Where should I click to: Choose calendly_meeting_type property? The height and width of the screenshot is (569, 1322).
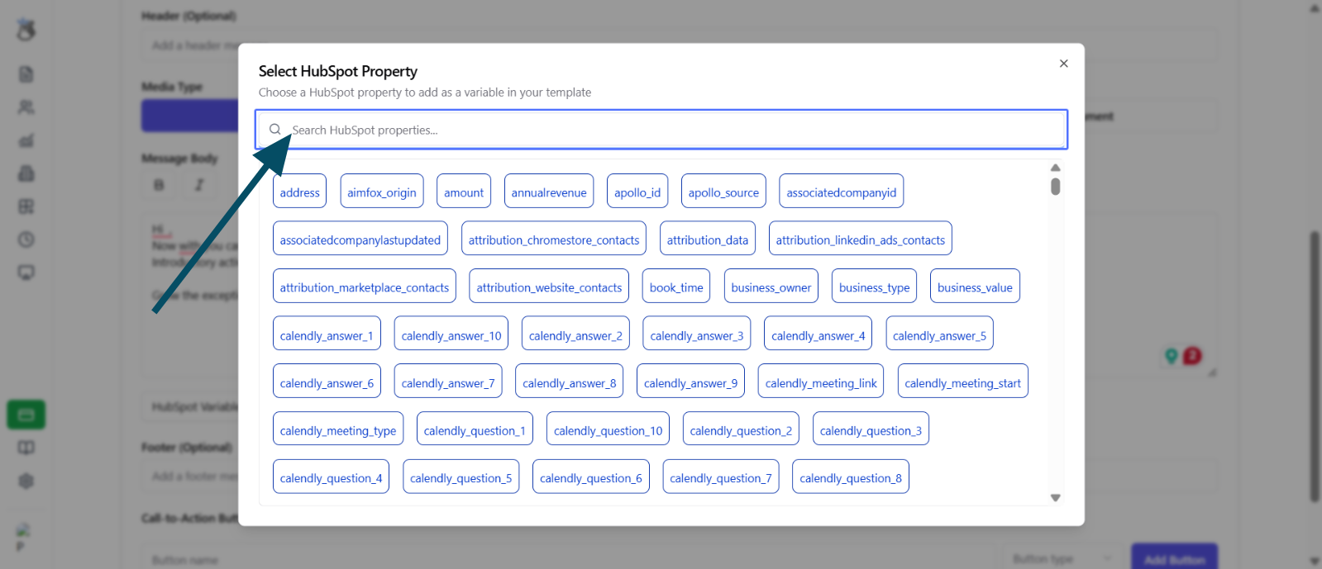338,429
